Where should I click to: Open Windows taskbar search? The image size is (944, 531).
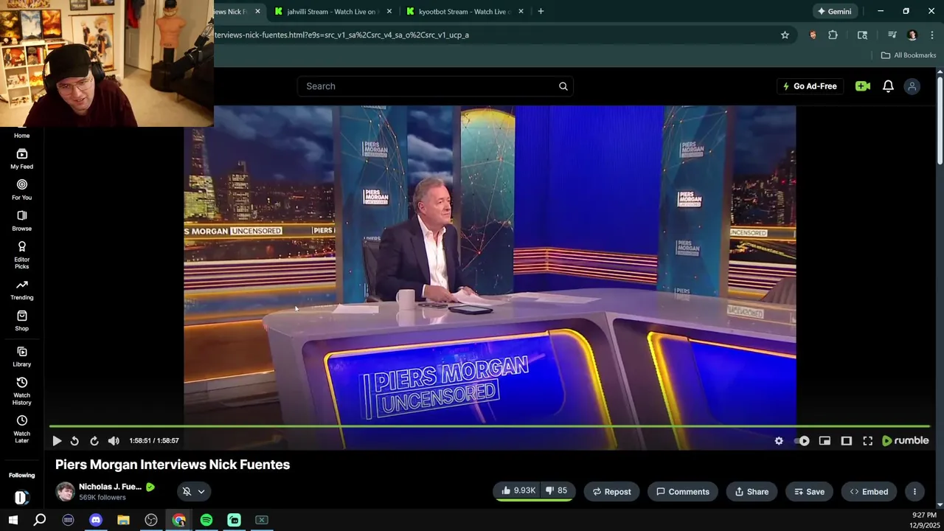coord(40,520)
